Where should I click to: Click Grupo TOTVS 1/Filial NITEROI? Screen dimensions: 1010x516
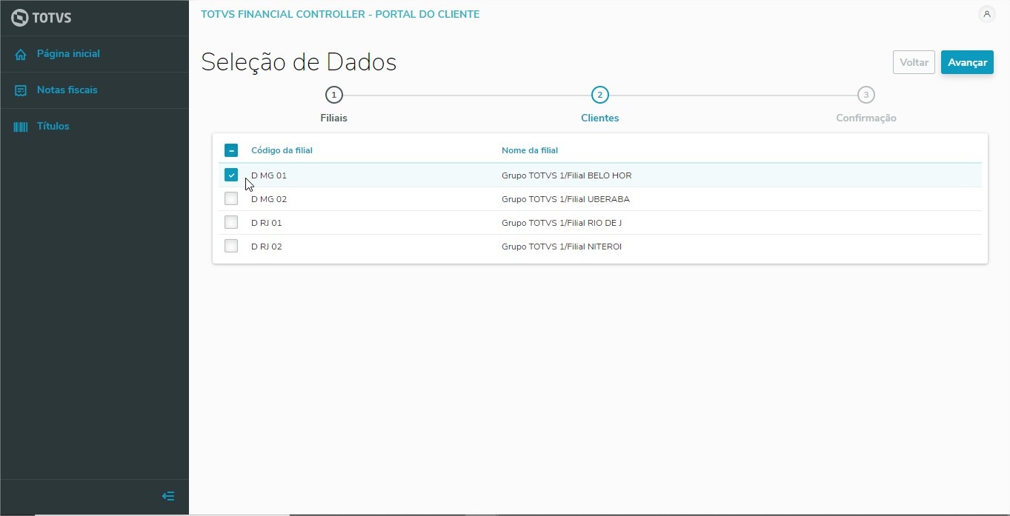[x=562, y=247]
